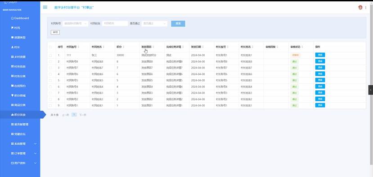Click the blue action button in row 5
This screenshot has height=177, width=373.
[x=320, y=80]
